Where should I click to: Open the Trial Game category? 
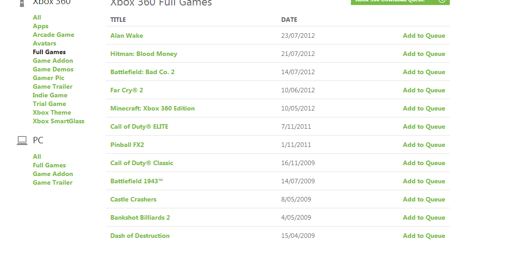click(x=49, y=104)
